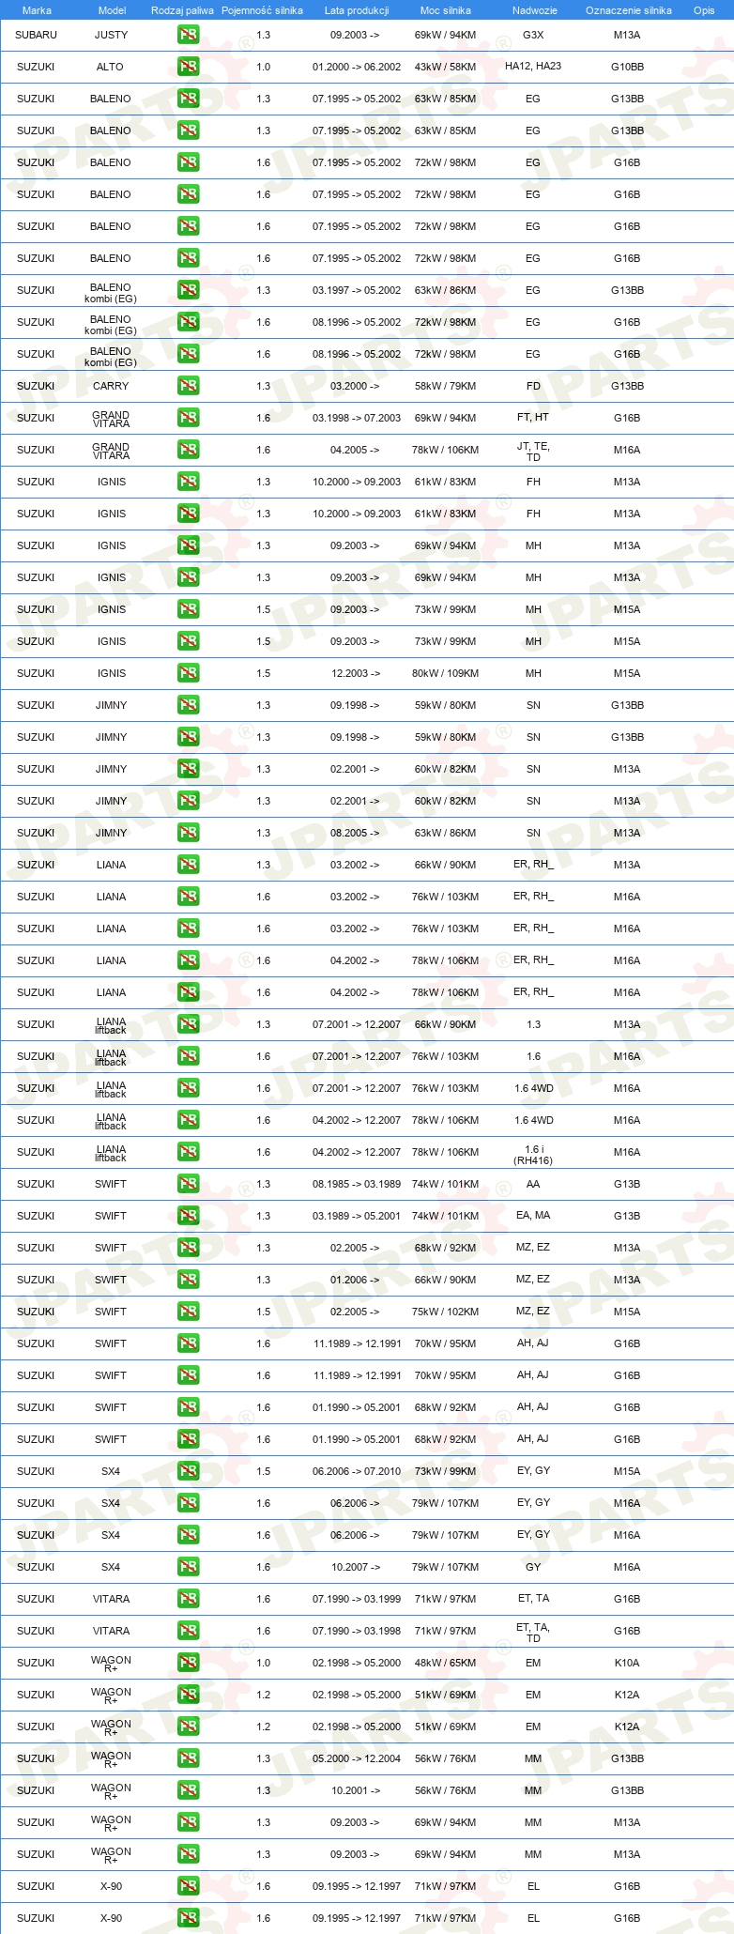Click the Pojemność silnika column header
Viewport: 734px width, 1934px height.
click(x=262, y=10)
